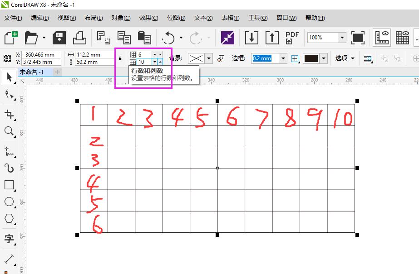Open the 对象(C) menu
Image resolution: width=419 pixels, height=274 pixels.
[121, 18]
